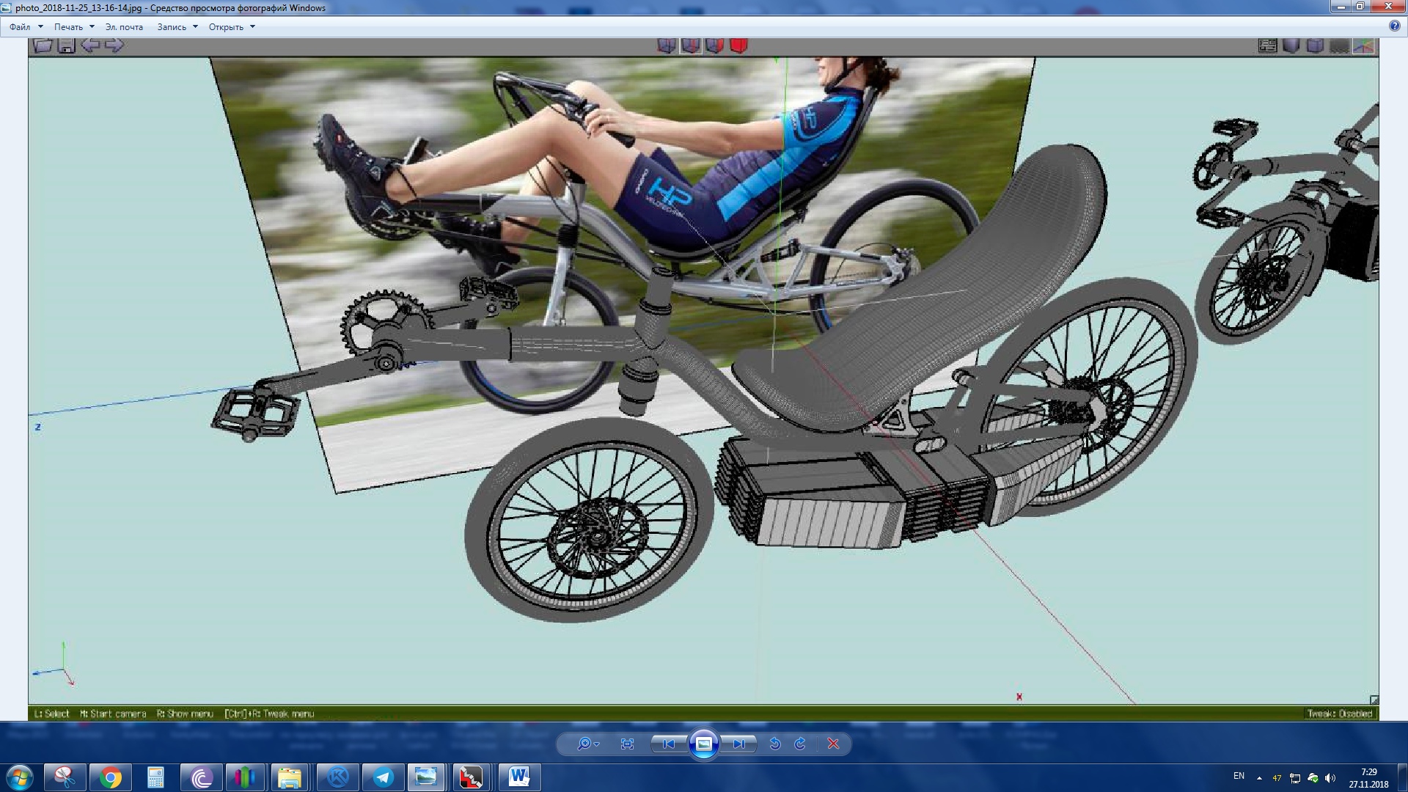Click the zoom magnifier icon
Image resolution: width=1408 pixels, height=792 pixels.
pyautogui.click(x=584, y=744)
